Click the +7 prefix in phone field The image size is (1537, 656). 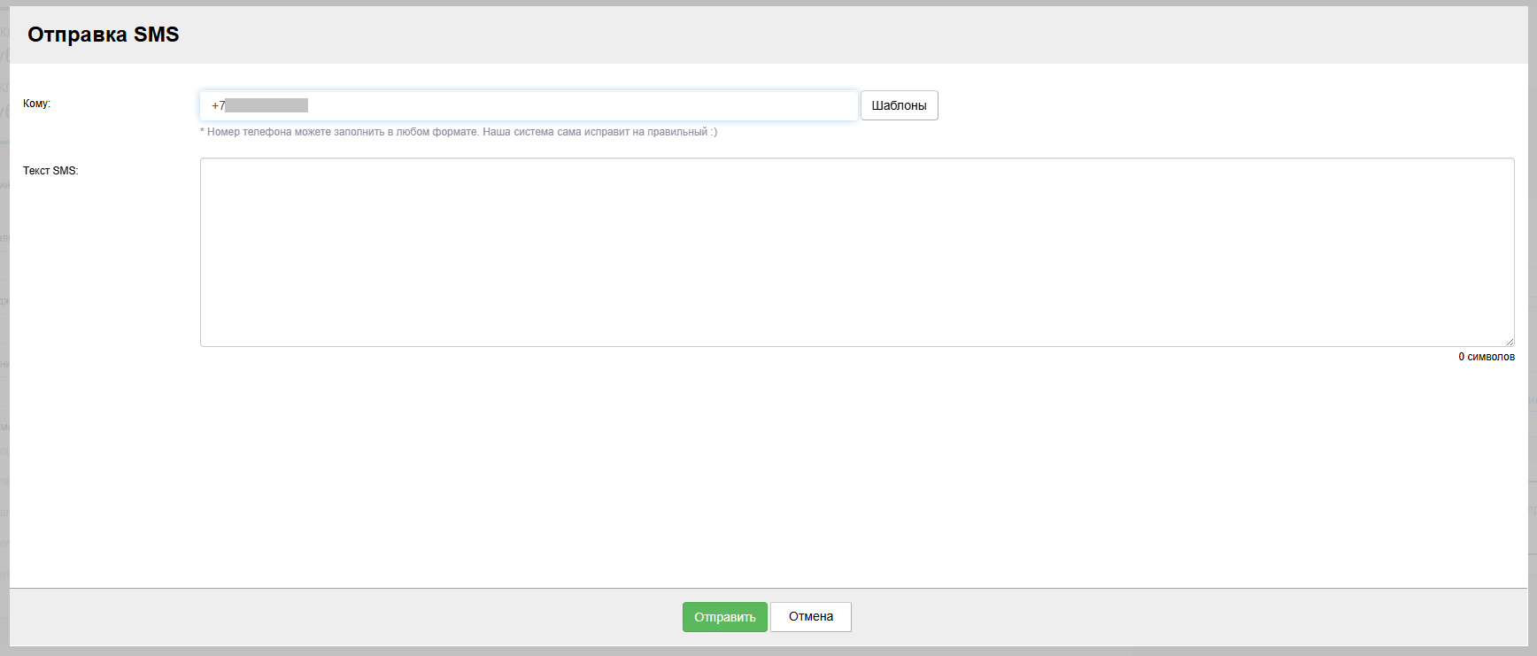click(x=218, y=105)
